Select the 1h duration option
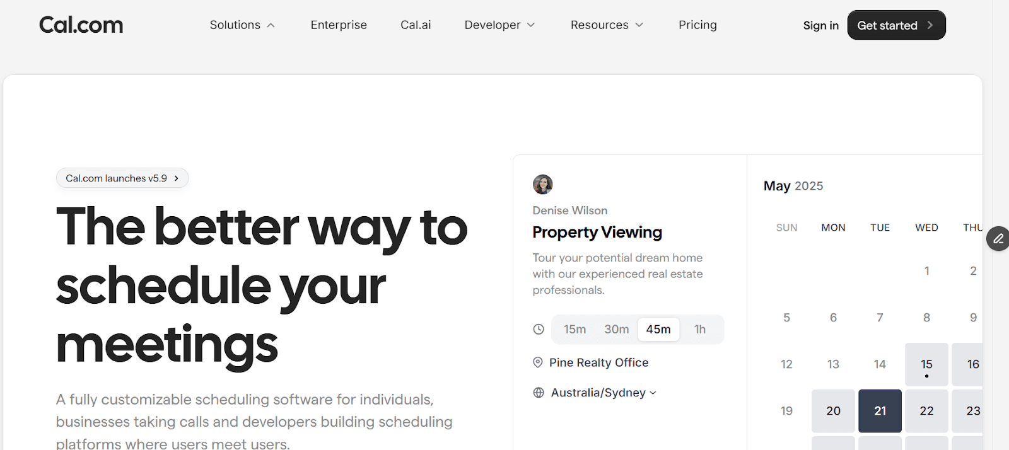 [x=700, y=330]
